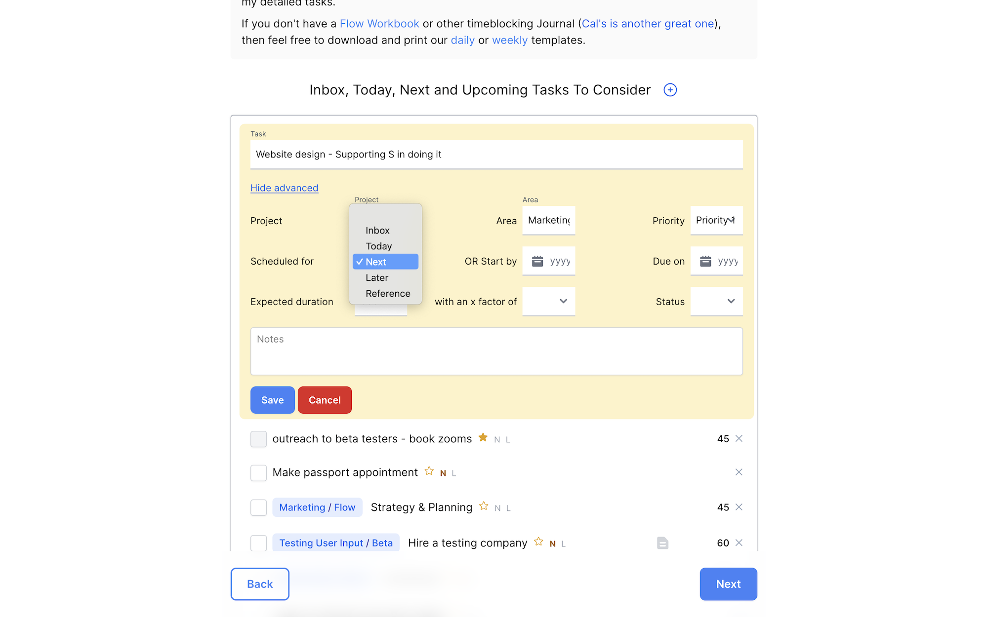Click the Due on date field

[716, 261]
